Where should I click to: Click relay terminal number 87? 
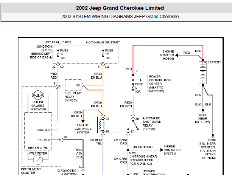(132, 131)
